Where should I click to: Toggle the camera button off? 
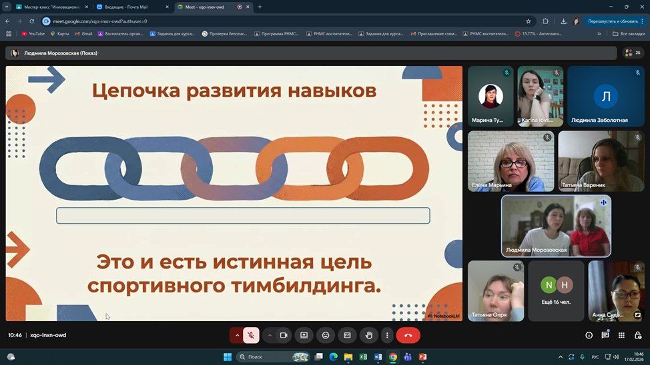[x=283, y=335]
